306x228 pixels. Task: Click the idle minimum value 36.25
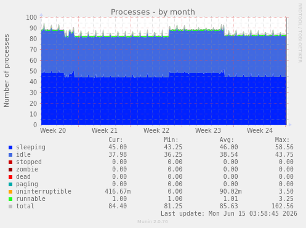coord(173,155)
